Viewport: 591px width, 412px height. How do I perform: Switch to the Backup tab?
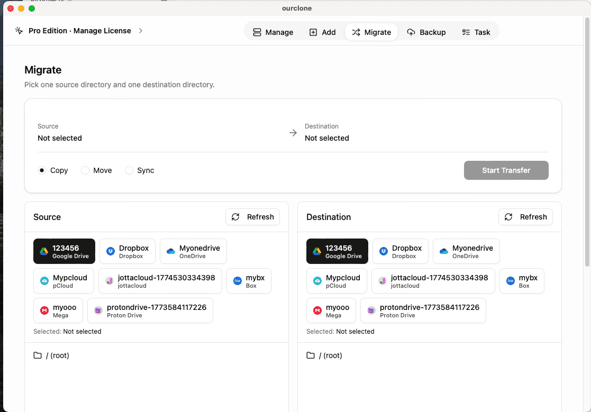point(426,32)
